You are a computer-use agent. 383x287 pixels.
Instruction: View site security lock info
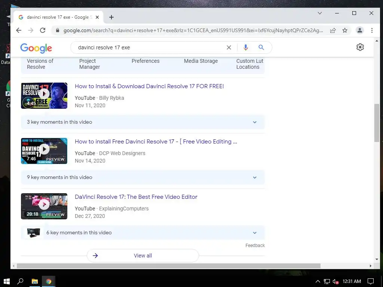coord(58,30)
